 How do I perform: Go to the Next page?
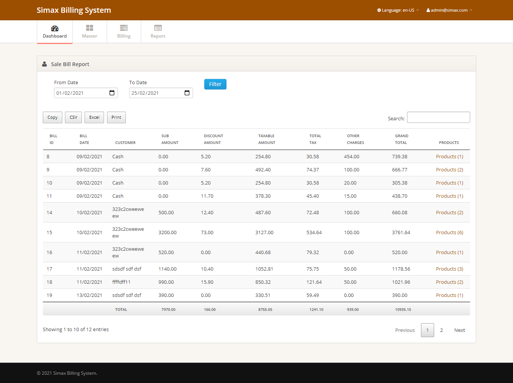tap(460, 330)
